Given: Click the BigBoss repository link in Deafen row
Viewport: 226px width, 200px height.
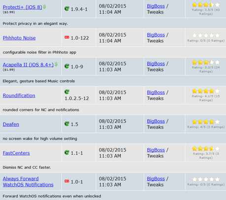Looking at the screenshot, I should (156, 121).
